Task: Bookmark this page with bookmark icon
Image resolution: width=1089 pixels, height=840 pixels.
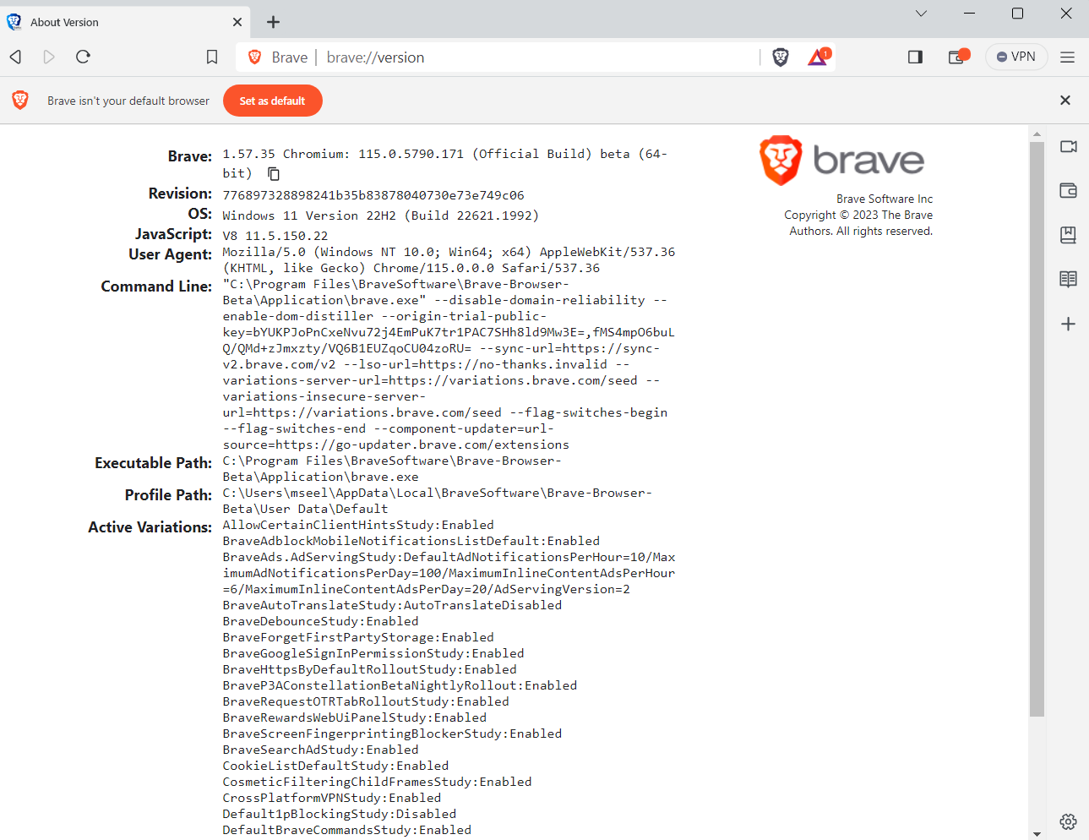Action: click(x=212, y=57)
